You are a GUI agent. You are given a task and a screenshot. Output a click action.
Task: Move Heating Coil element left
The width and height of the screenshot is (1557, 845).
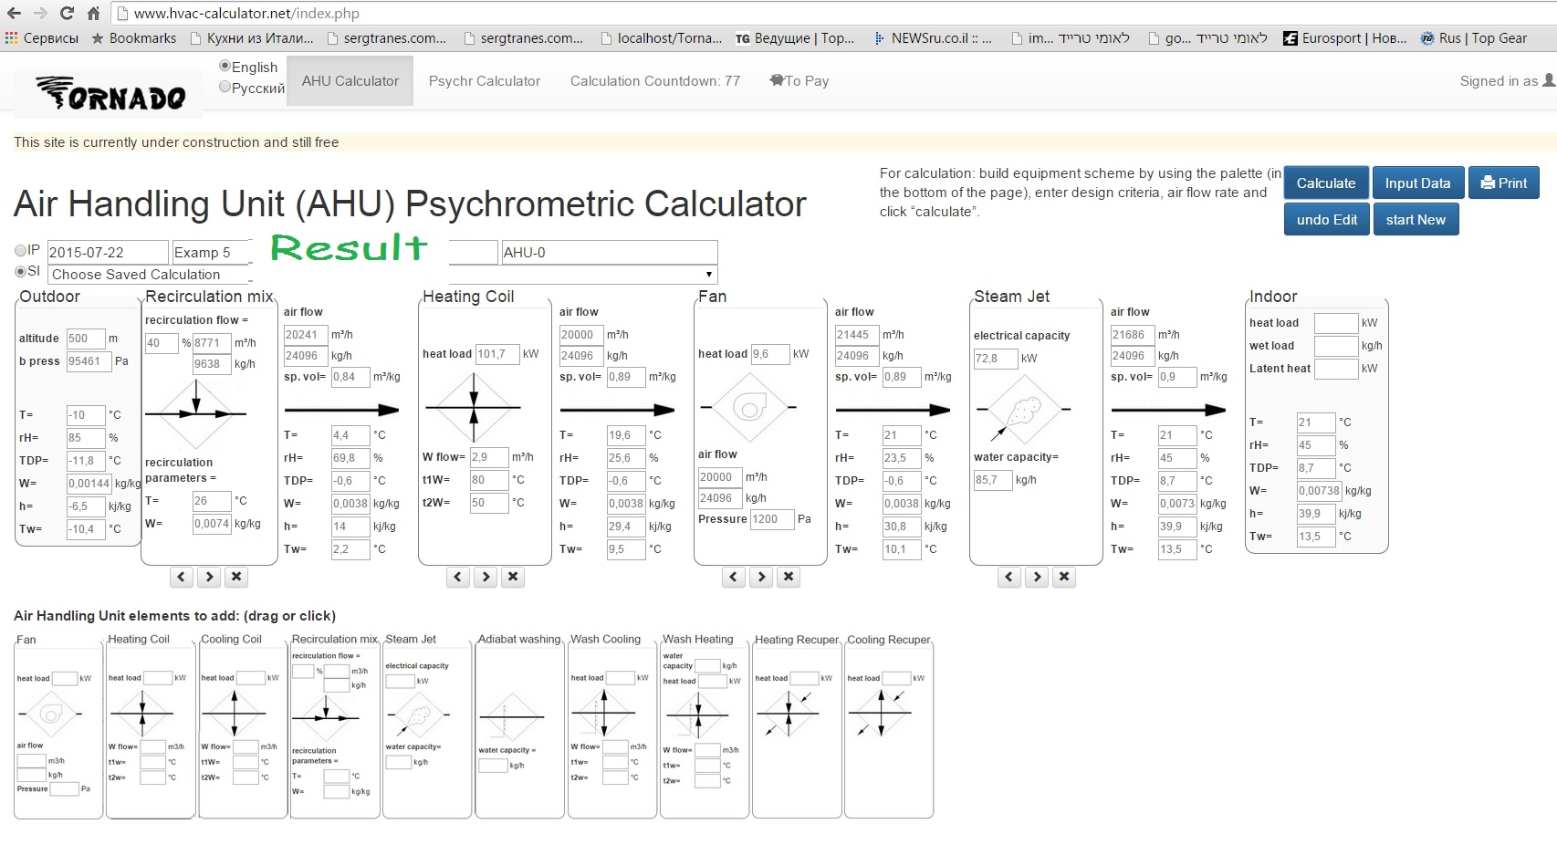pyautogui.click(x=458, y=577)
